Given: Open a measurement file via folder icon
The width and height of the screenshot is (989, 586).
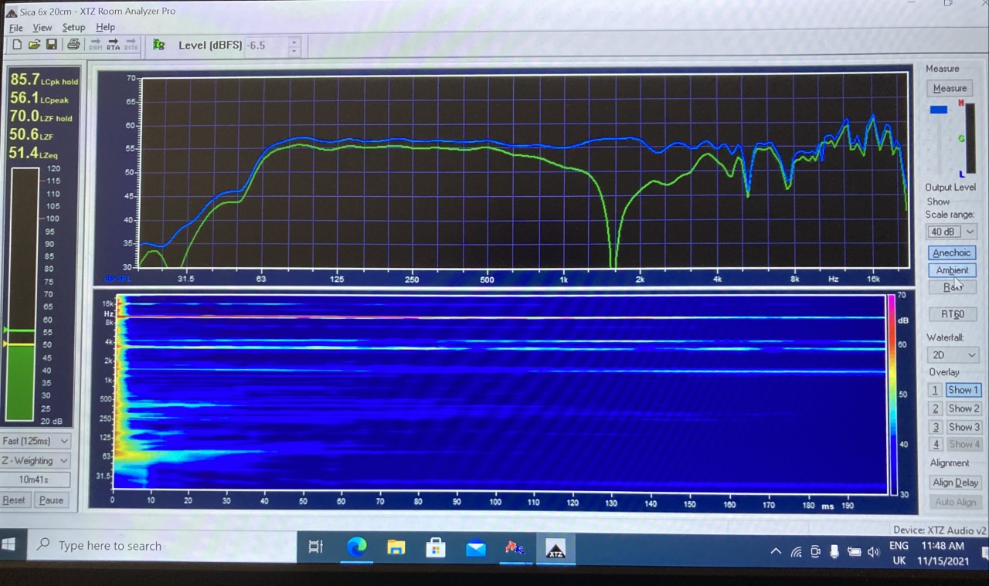Looking at the screenshot, I should (34, 45).
